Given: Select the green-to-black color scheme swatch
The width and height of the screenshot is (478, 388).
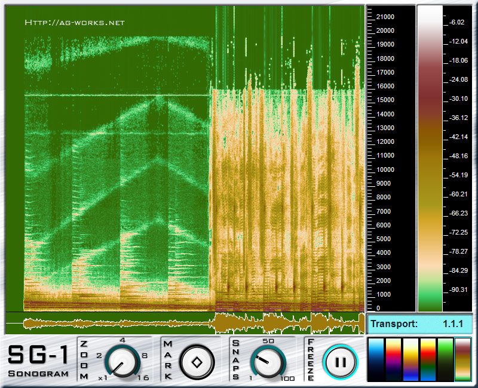Looking at the screenshot, I should click(446, 359).
